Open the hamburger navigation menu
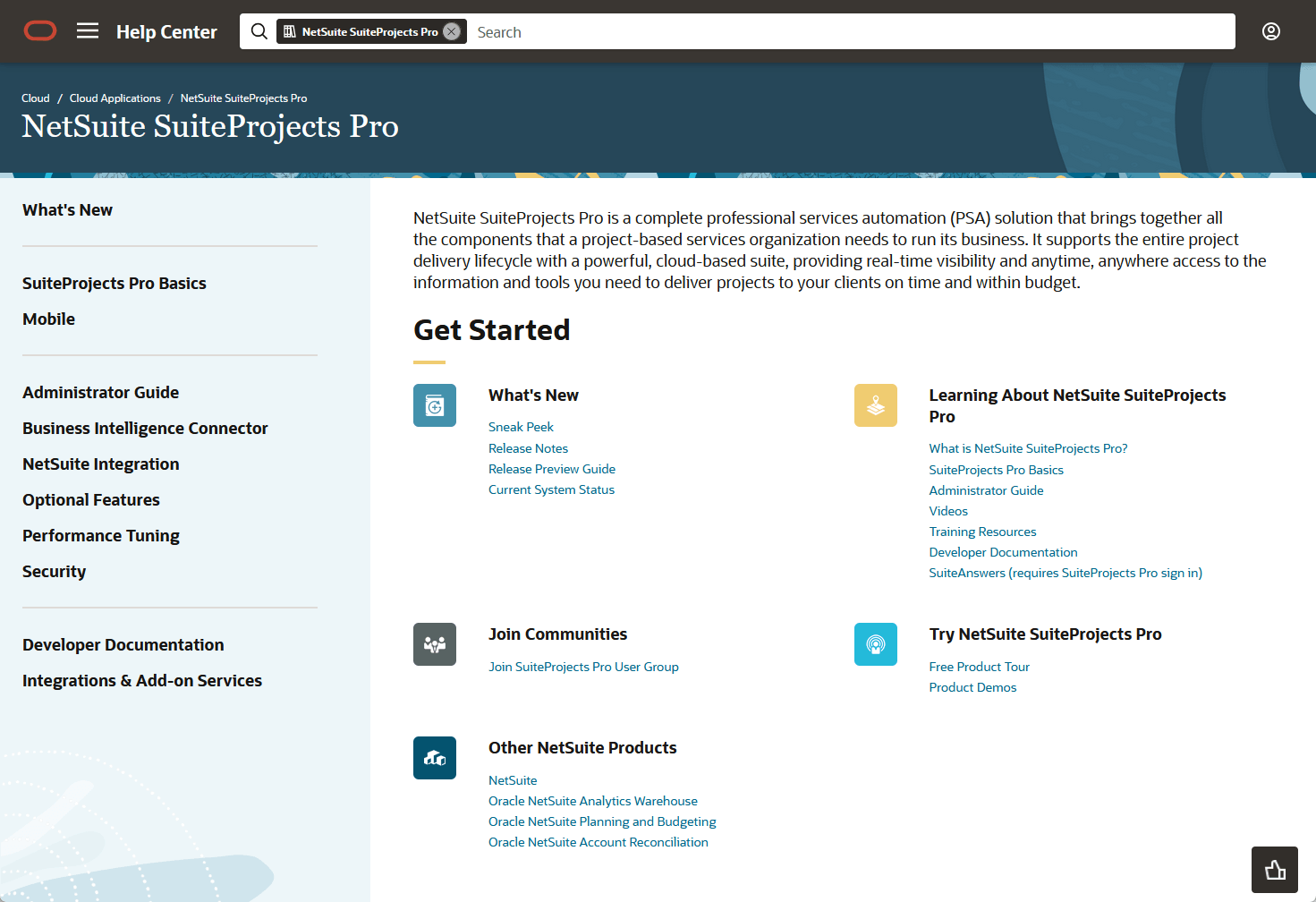The width and height of the screenshot is (1316, 902). [88, 31]
